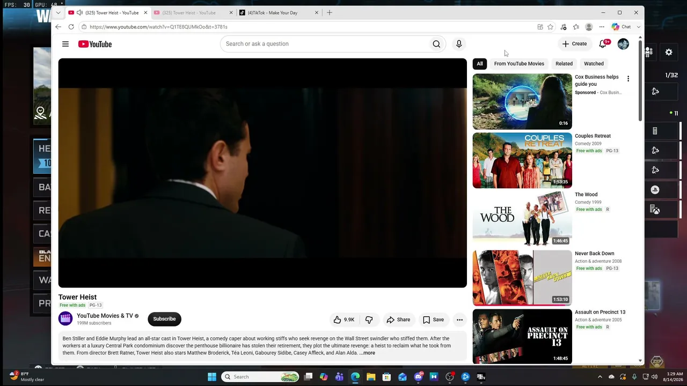687x386 pixels.
Task: Like the Tower Heist video
Action: tap(343, 320)
